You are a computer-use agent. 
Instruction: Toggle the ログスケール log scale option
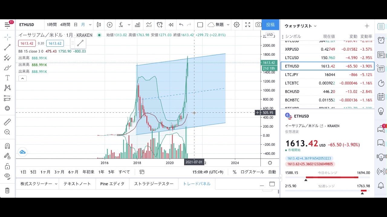tap(252, 172)
